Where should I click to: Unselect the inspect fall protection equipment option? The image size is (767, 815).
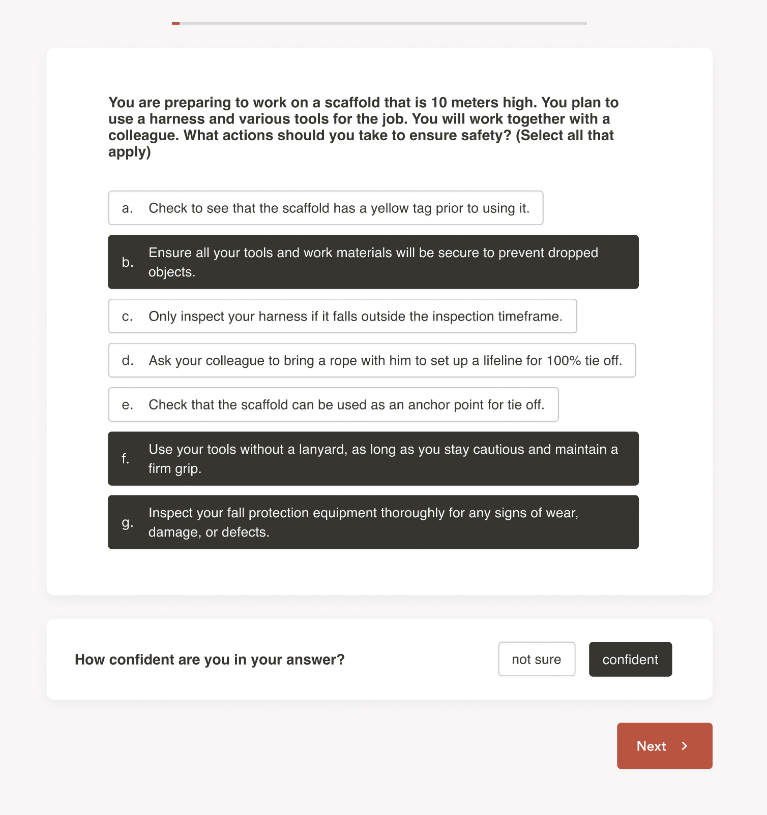[373, 522]
